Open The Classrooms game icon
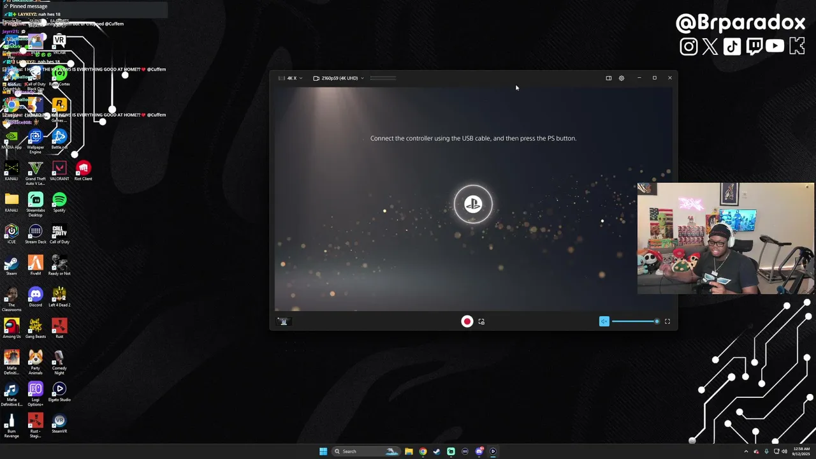Image resolution: width=816 pixels, height=459 pixels. pos(11,300)
